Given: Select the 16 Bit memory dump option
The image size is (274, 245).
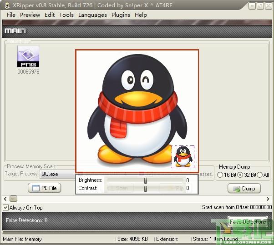Looking at the screenshot, I should coord(227,175).
